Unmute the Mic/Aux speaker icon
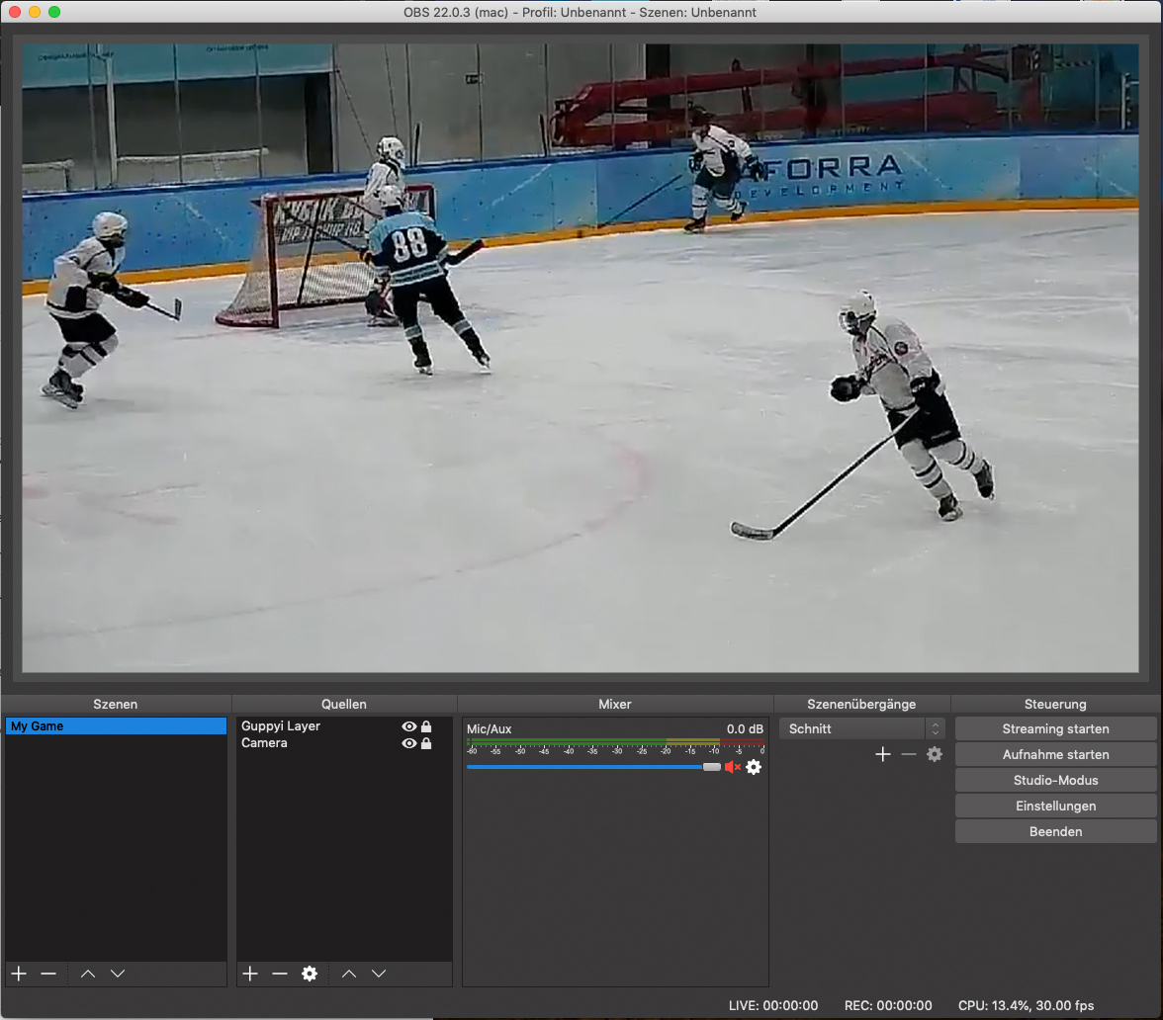Screen dimensions: 1163x1020 (x=733, y=767)
